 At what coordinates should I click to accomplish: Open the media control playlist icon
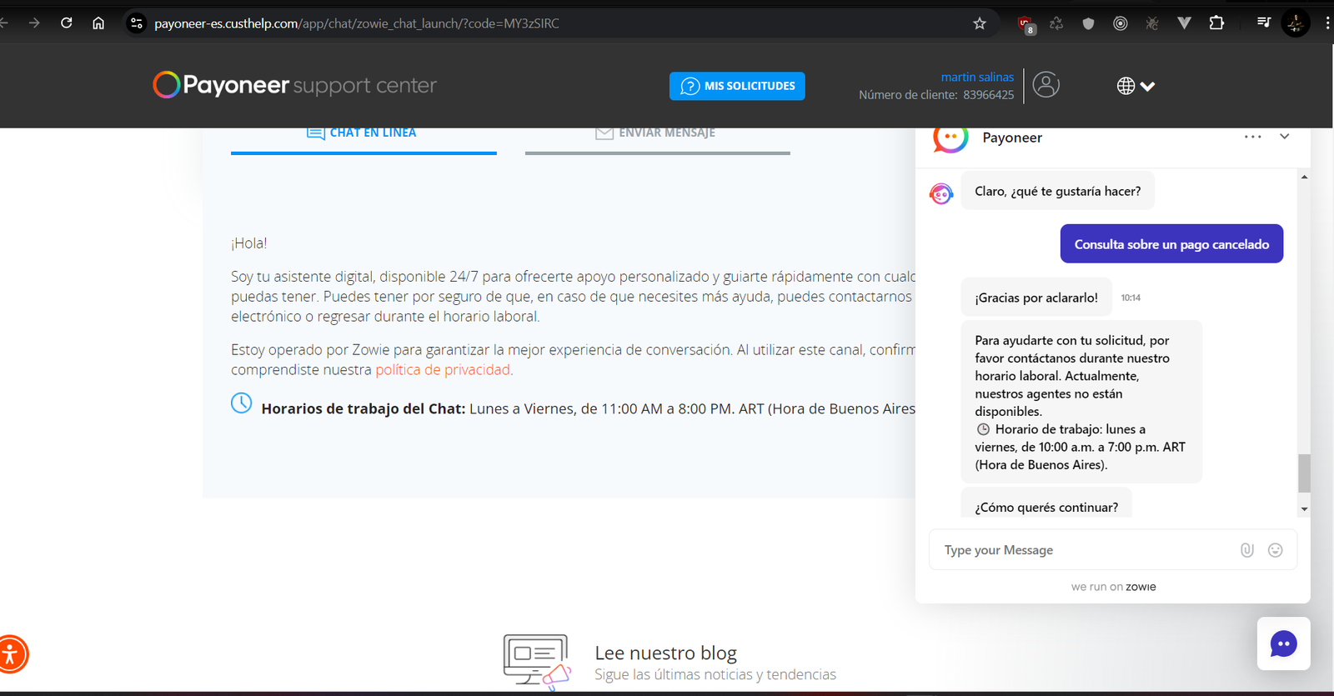click(x=1264, y=23)
